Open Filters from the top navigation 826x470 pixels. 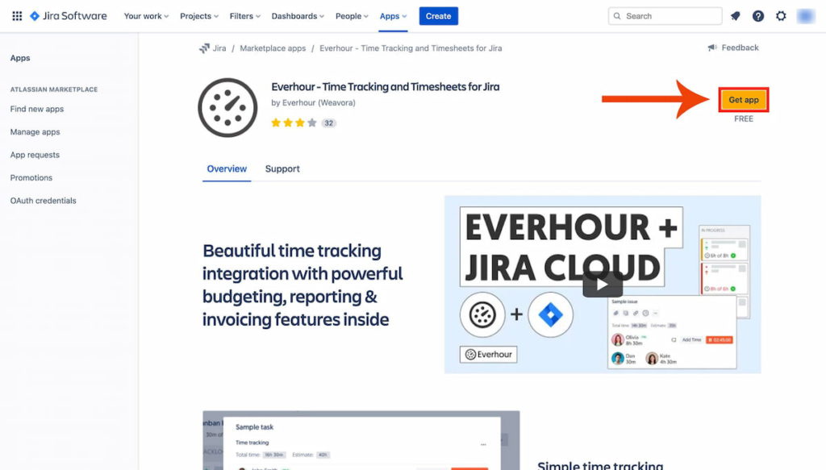coord(244,15)
